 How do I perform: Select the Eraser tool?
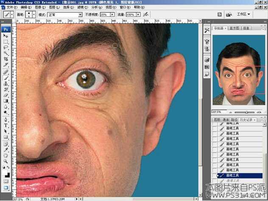click(x=6, y=95)
